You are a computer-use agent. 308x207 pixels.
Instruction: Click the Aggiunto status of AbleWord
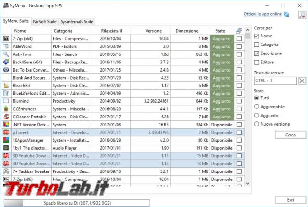[x=222, y=46]
